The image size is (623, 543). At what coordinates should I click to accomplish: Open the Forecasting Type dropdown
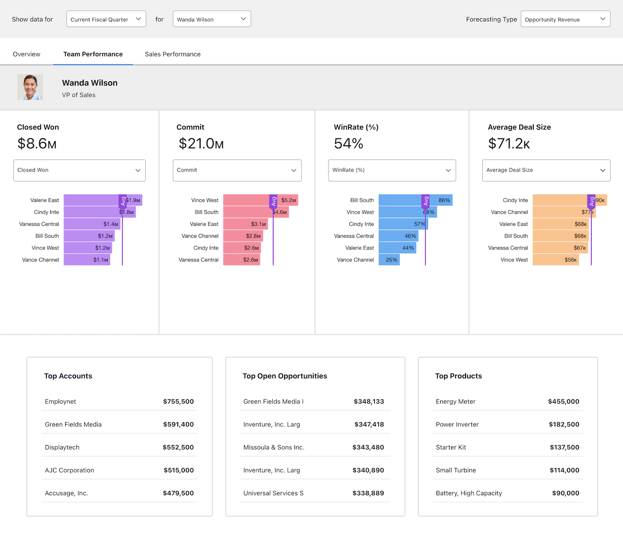[x=565, y=19]
